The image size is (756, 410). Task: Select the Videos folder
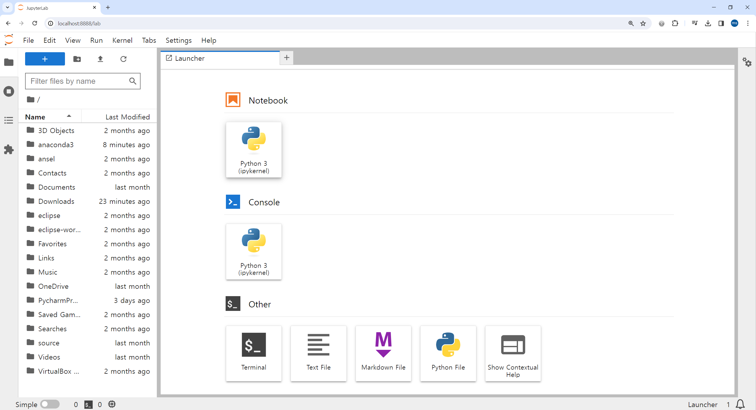[x=88, y=357]
